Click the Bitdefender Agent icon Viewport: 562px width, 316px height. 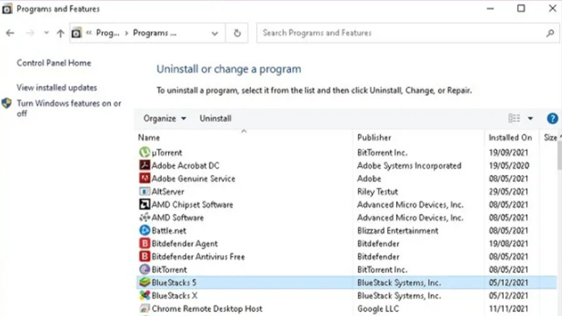(x=144, y=244)
